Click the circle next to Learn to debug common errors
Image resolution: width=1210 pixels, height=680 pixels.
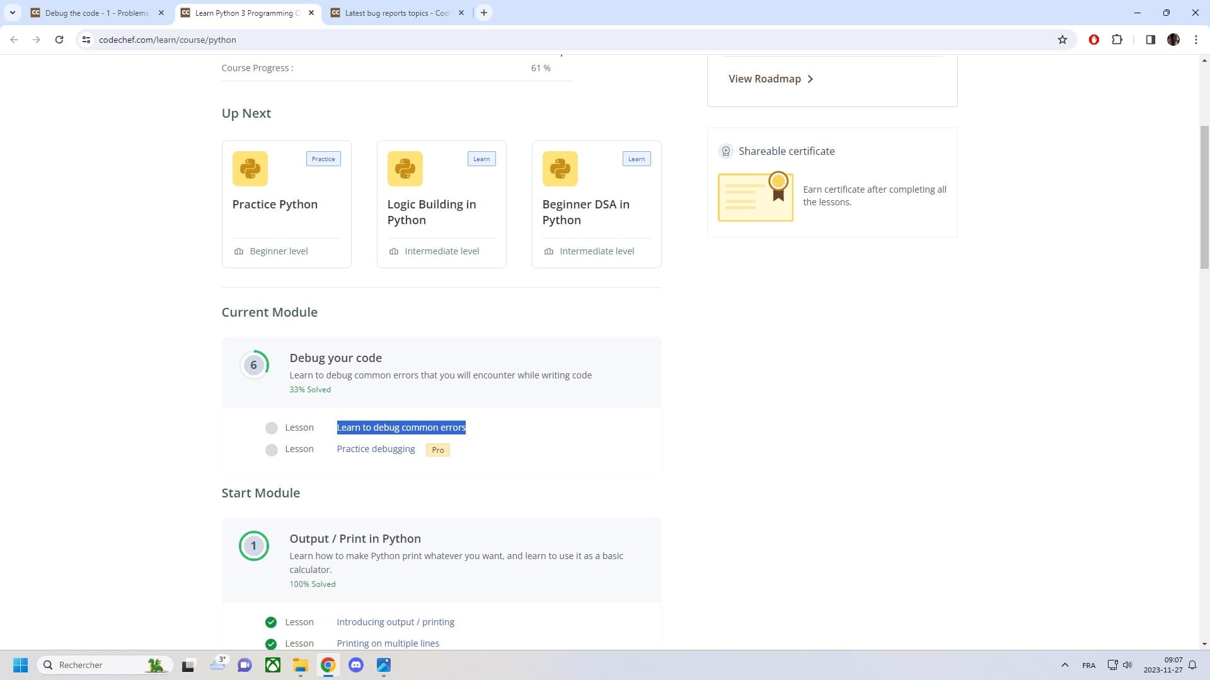click(272, 428)
